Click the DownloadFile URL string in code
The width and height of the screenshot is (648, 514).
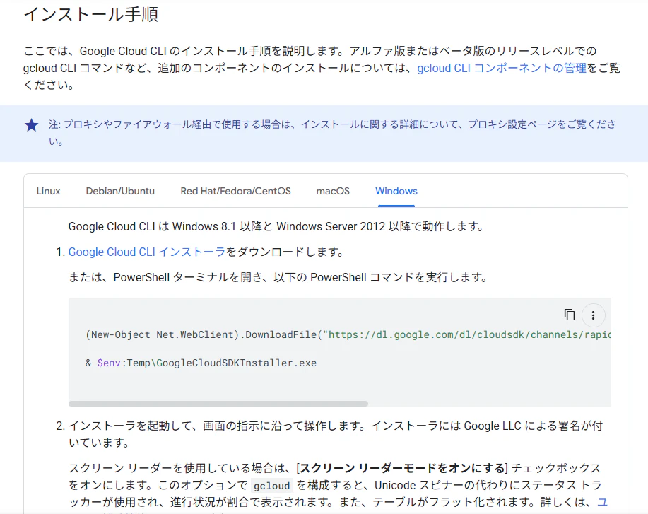(x=467, y=334)
